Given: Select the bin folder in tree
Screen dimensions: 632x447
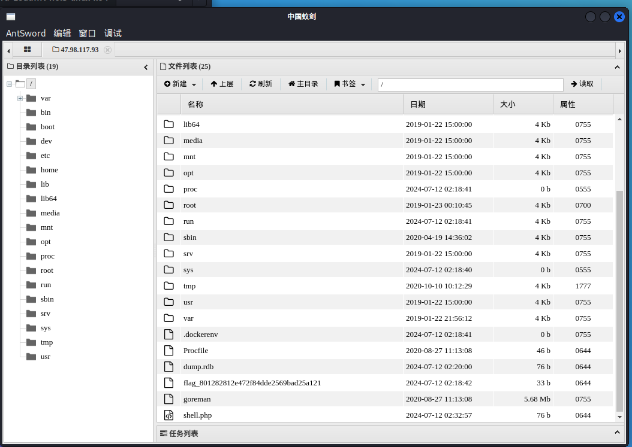Looking at the screenshot, I should [46, 112].
